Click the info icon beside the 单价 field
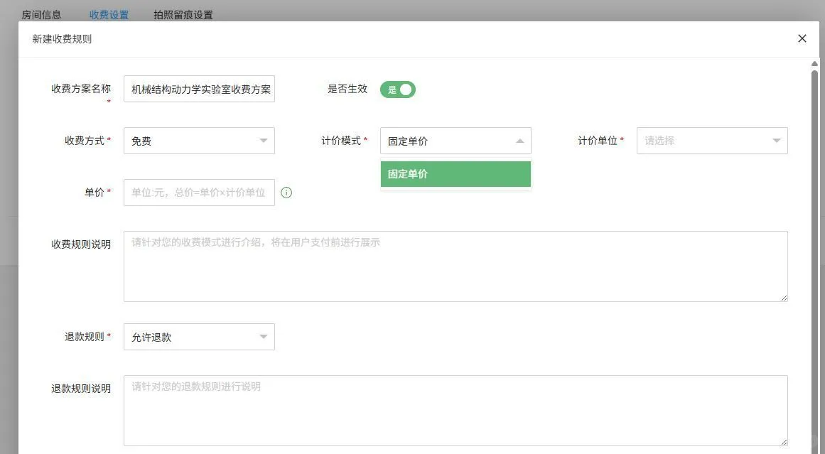825x454 pixels. pyautogui.click(x=286, y=192)
